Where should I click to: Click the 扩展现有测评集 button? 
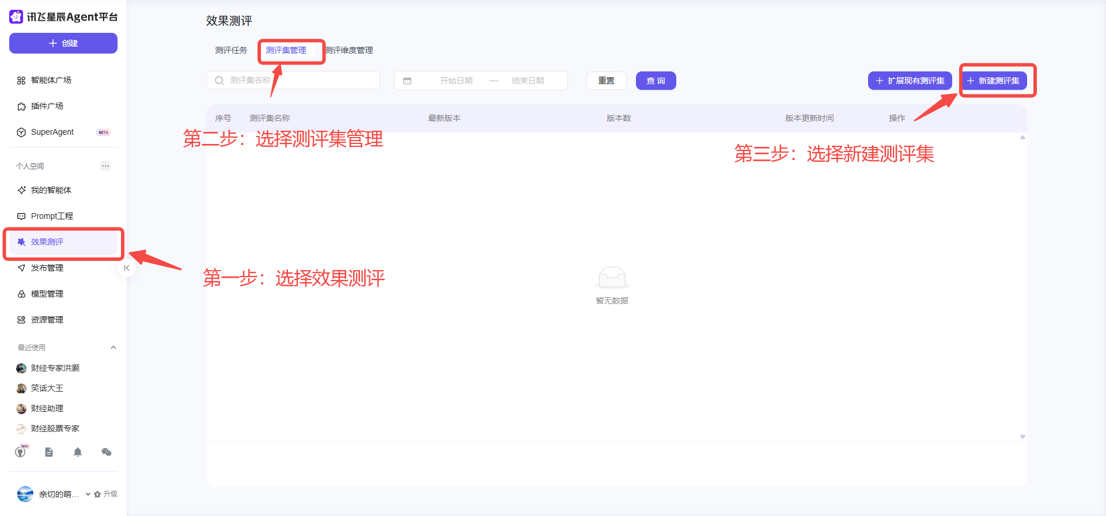[x=910, y=81]
